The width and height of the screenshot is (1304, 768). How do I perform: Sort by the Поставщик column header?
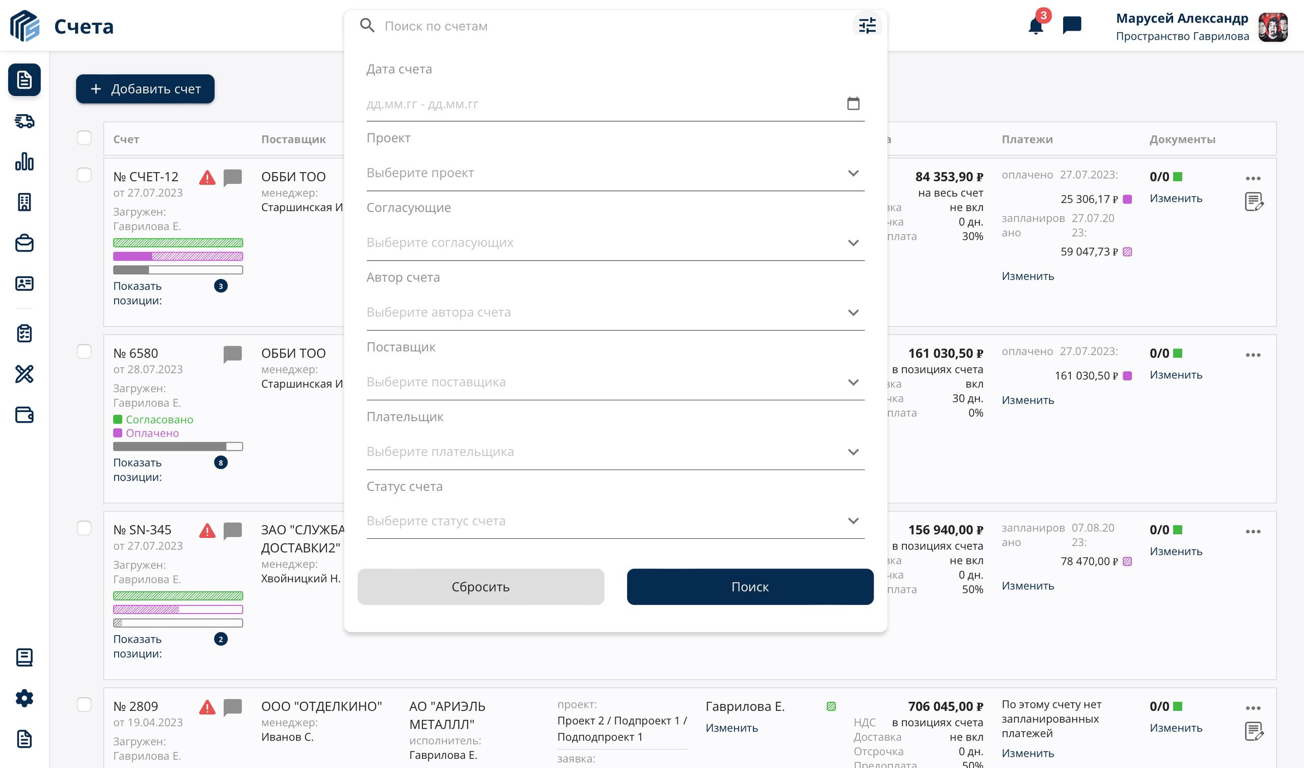pyautogui.click(x=293, y=139)
